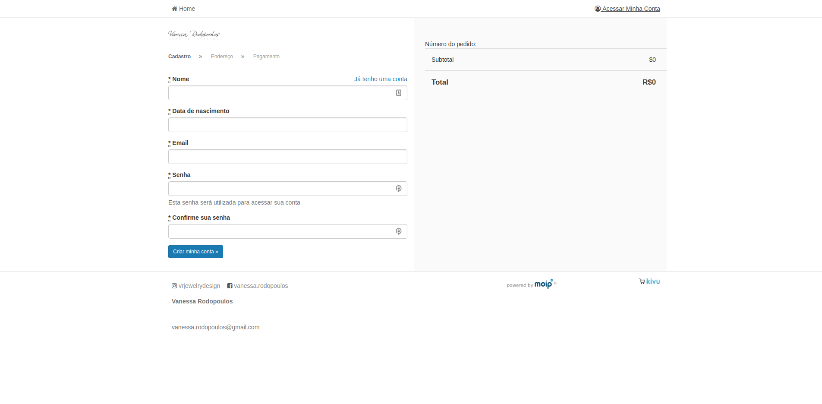Image resolution: width=822 pixels, height=404 pixels.
Task: Click the vanessa.rodopoulos@gmail.com email address
Action: point(215,327)
